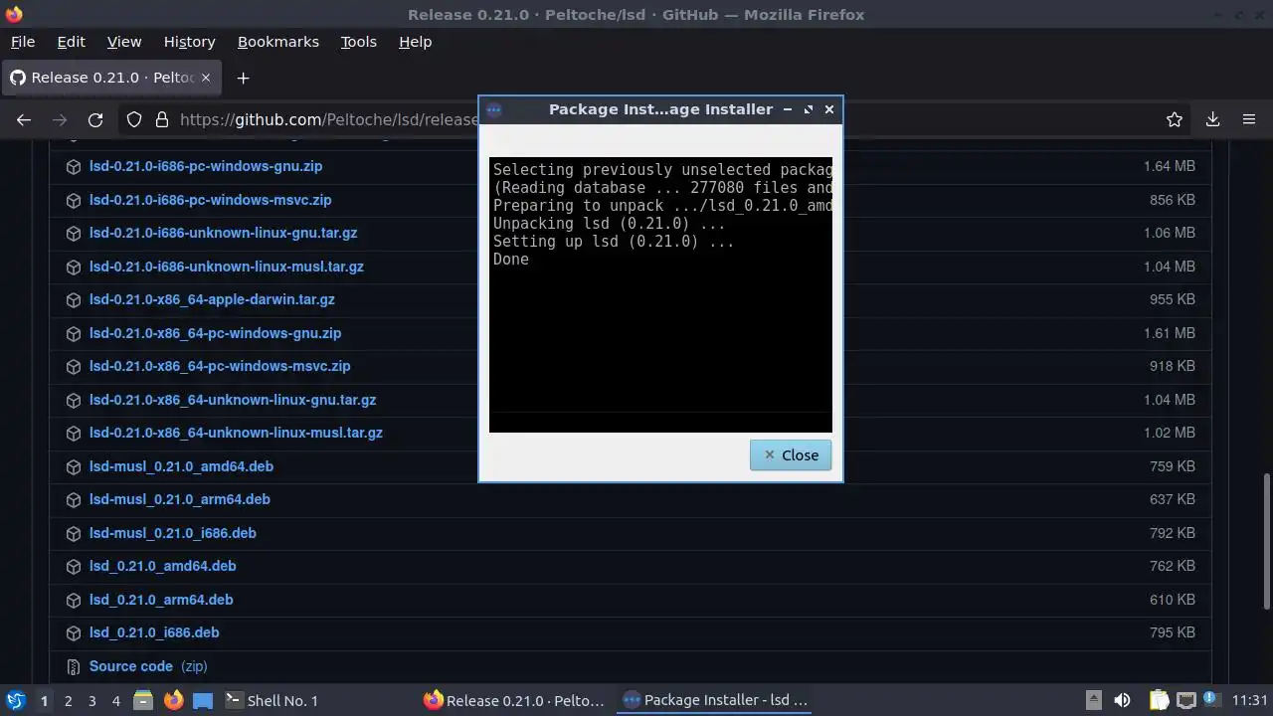Open the Bookmarks menu
The width and height of the screenshot is (1273, 716).
tap(278, 42)
